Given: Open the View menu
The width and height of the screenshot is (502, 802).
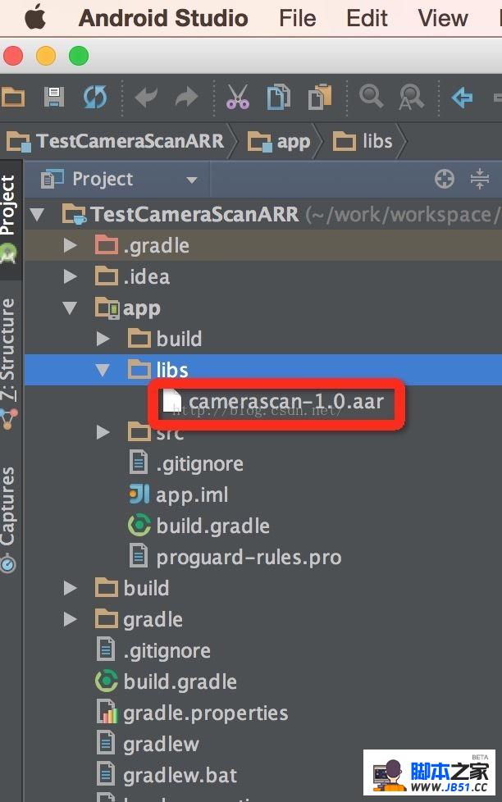Looking at the screenshot, I should click(443, 18).
